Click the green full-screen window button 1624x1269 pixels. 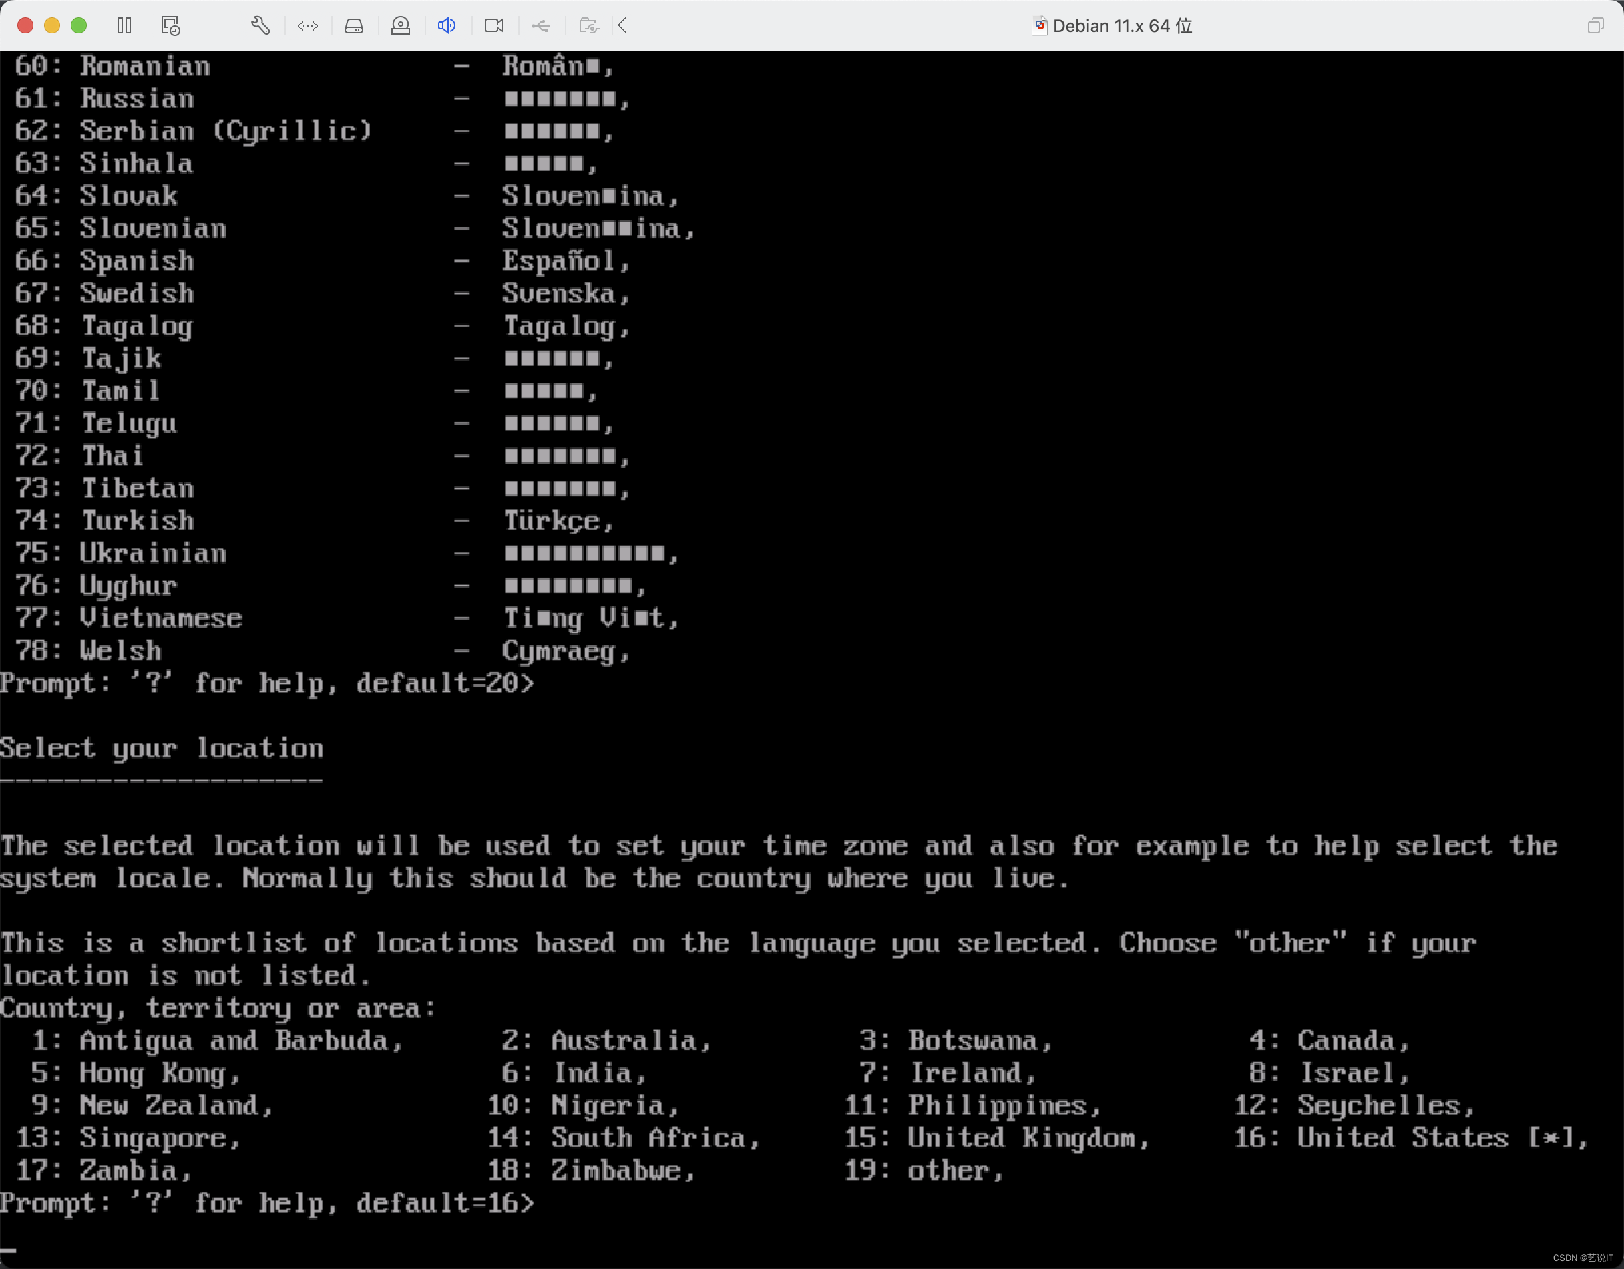(79, 26)
